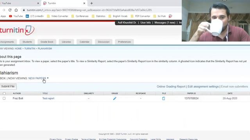Open the LinkedIn bookmark

[35, 16]
